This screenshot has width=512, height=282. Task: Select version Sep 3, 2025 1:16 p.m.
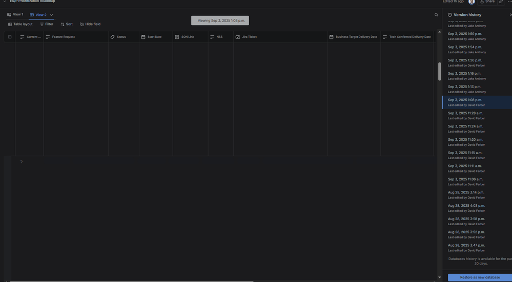477,76
